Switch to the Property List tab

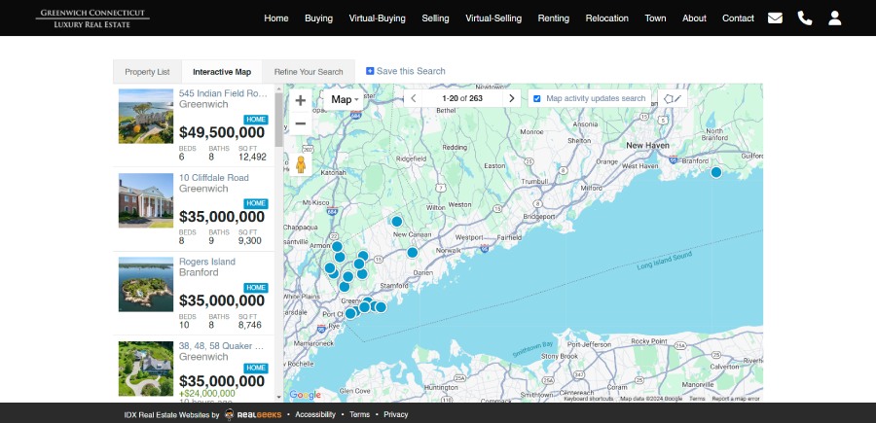coord(148,72)
